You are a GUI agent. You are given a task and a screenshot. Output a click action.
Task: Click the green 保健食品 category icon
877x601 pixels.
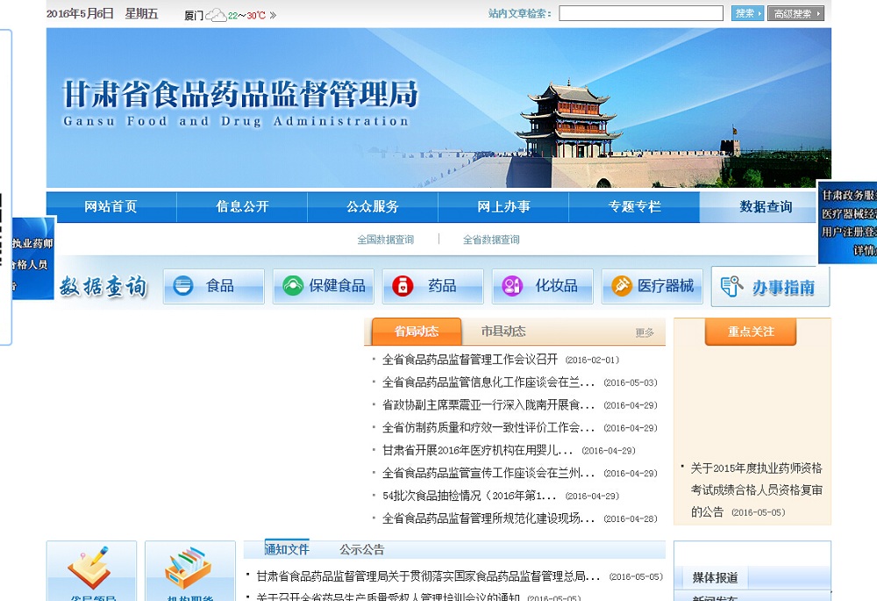(x=293, y=285)
